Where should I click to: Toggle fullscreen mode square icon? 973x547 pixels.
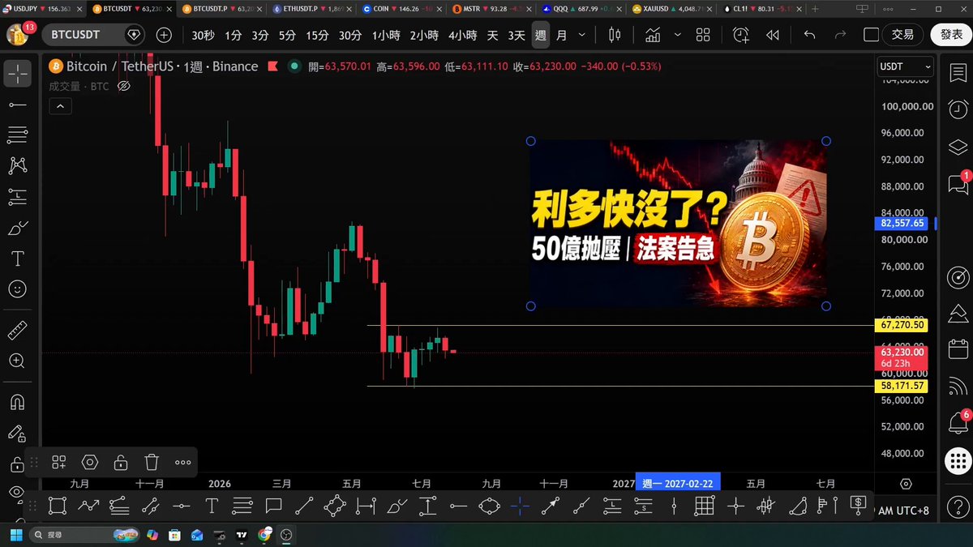click(871, 35)
